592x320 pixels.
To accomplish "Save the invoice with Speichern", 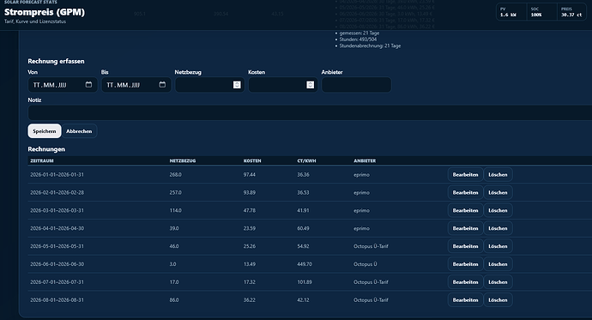I will point(44,131).
